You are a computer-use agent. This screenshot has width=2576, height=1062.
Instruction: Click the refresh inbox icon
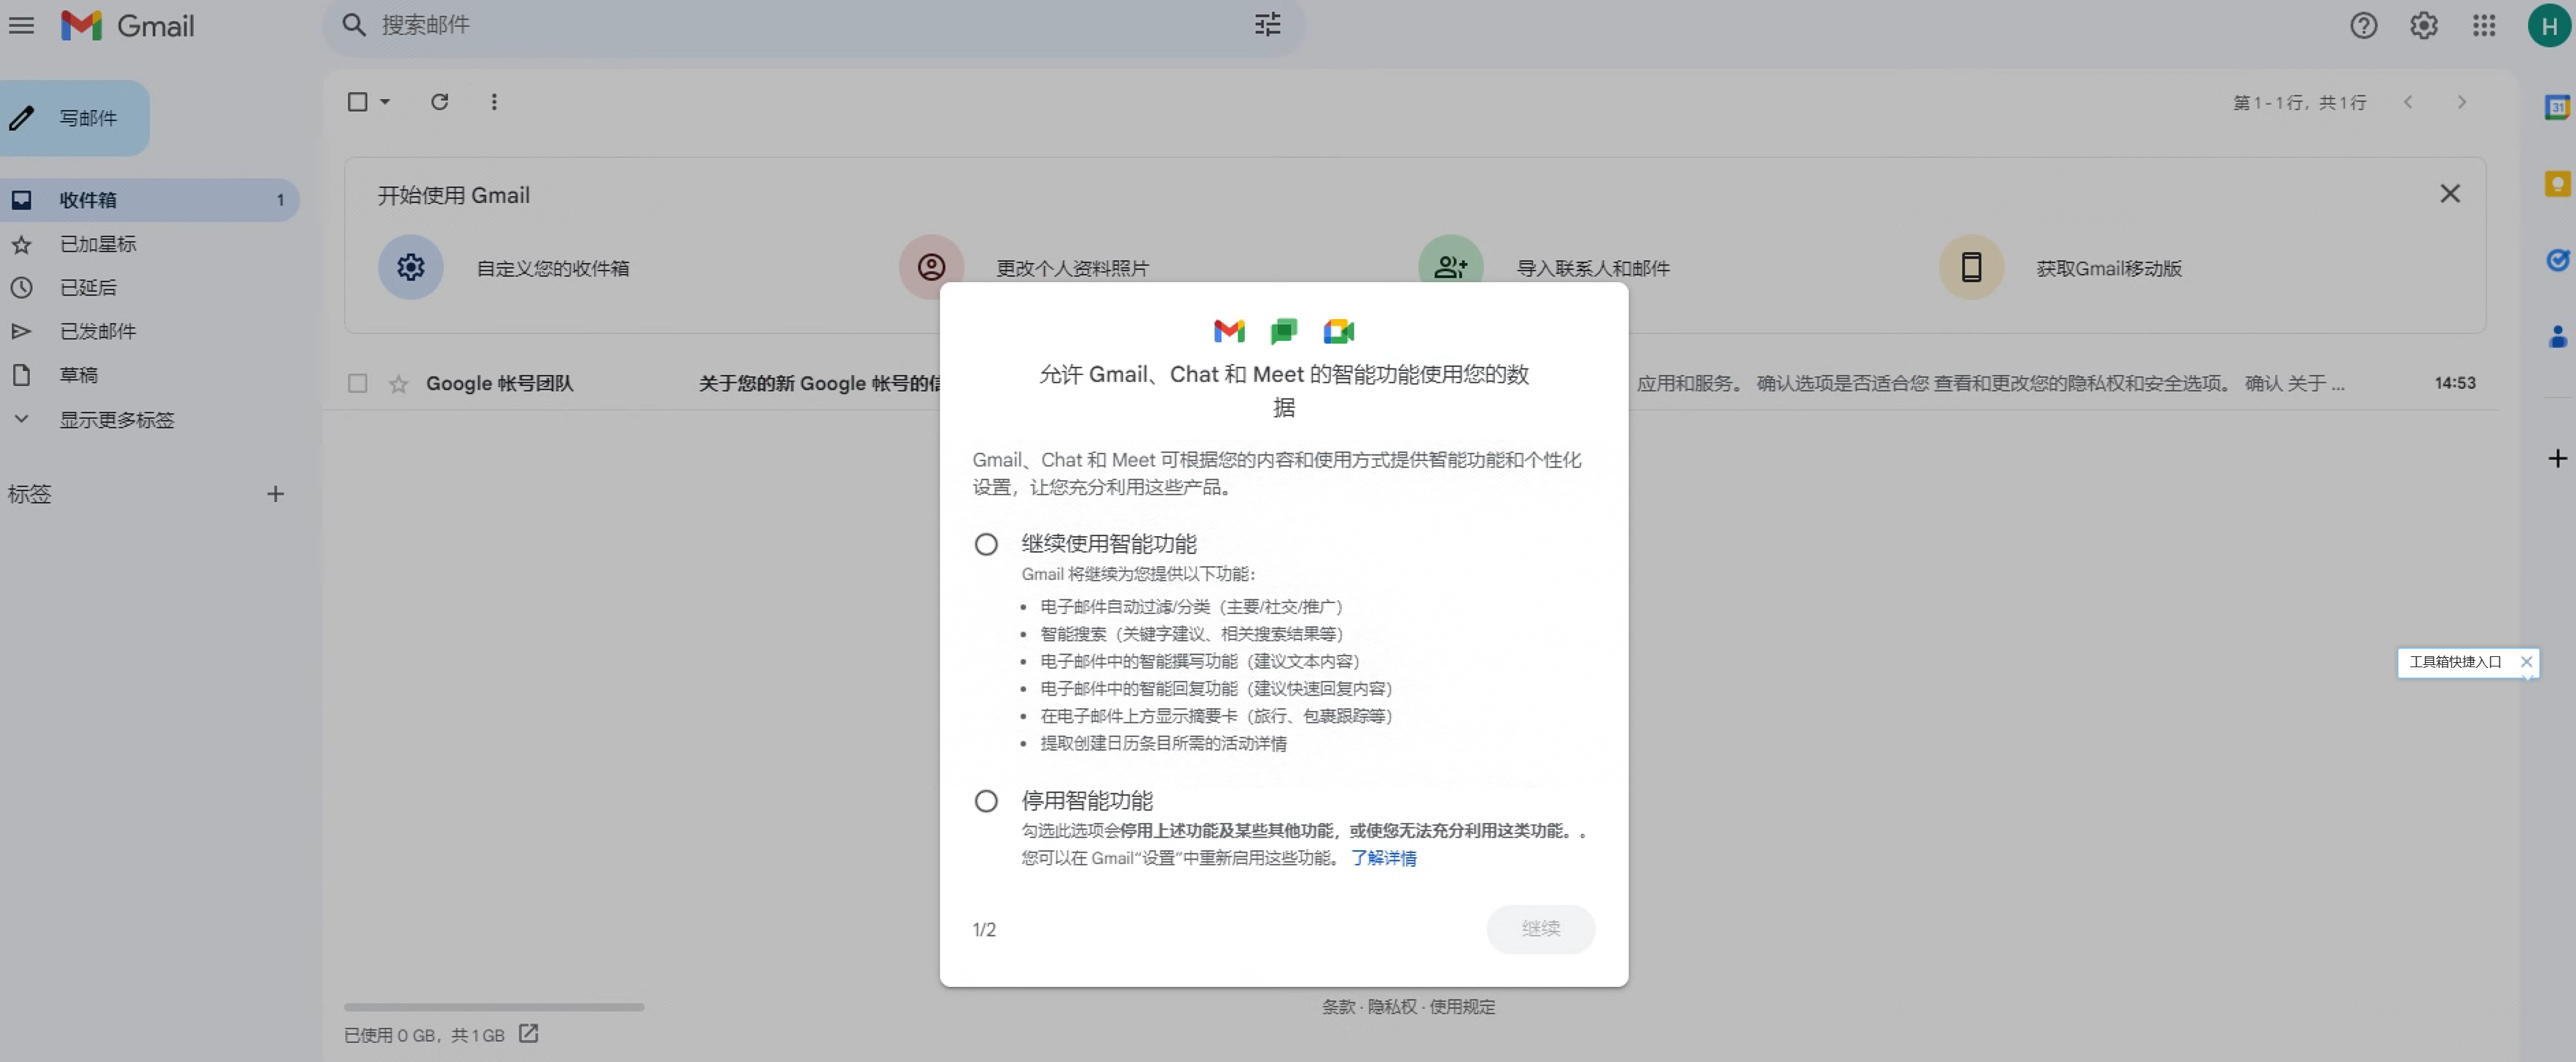click(x=439, y=102)
